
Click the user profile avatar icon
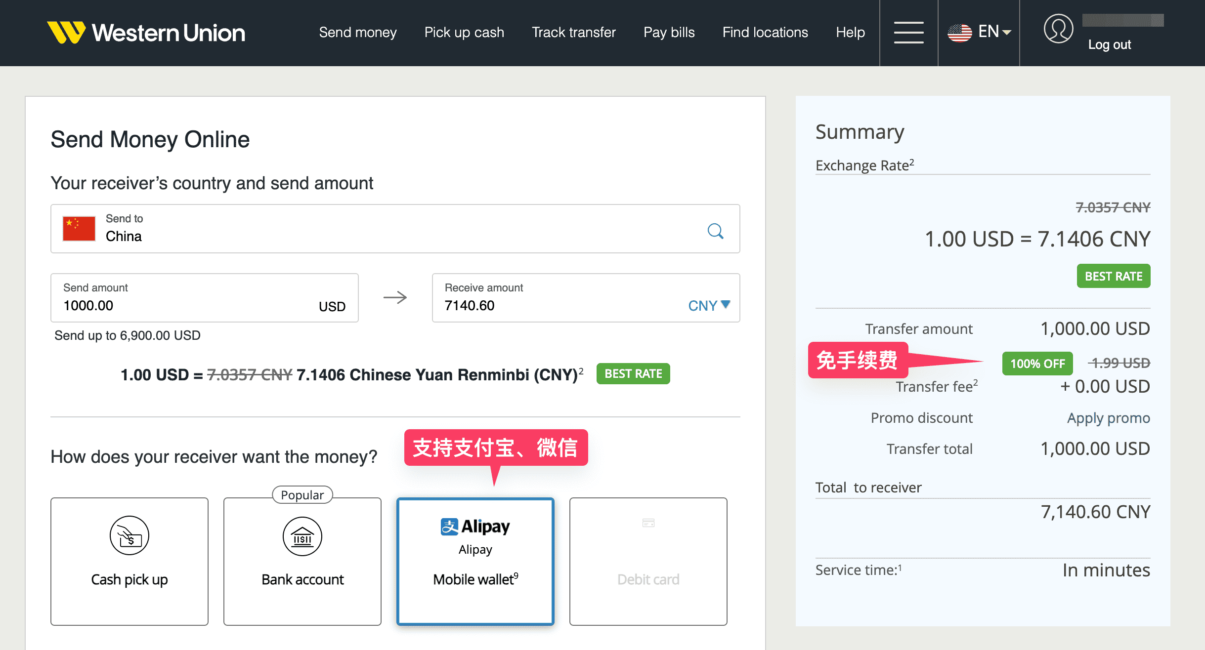pos(1058,29)
